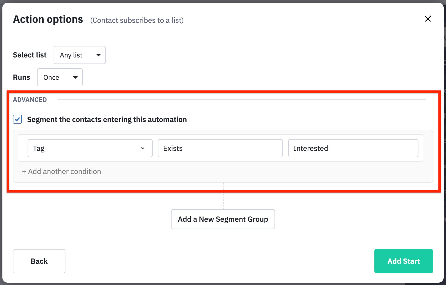Screen dimensions: 446x285
Task: Click '(Contact subscribes to a list)' subtitle
Action: pyautogui.click(x=137, y=20)
